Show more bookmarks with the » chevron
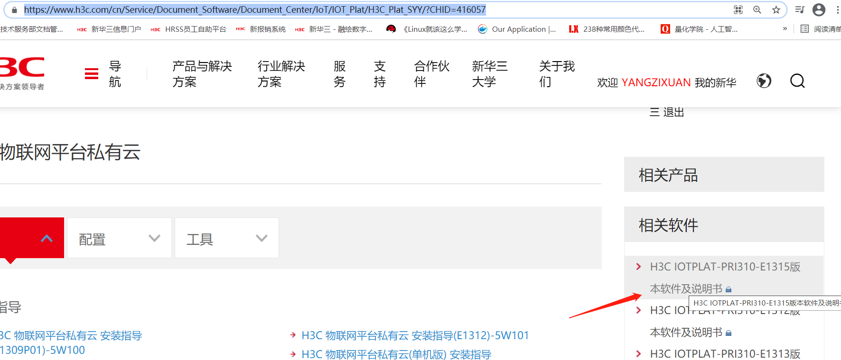This screenshot has height=360, width=841. [x=785, y=29]
